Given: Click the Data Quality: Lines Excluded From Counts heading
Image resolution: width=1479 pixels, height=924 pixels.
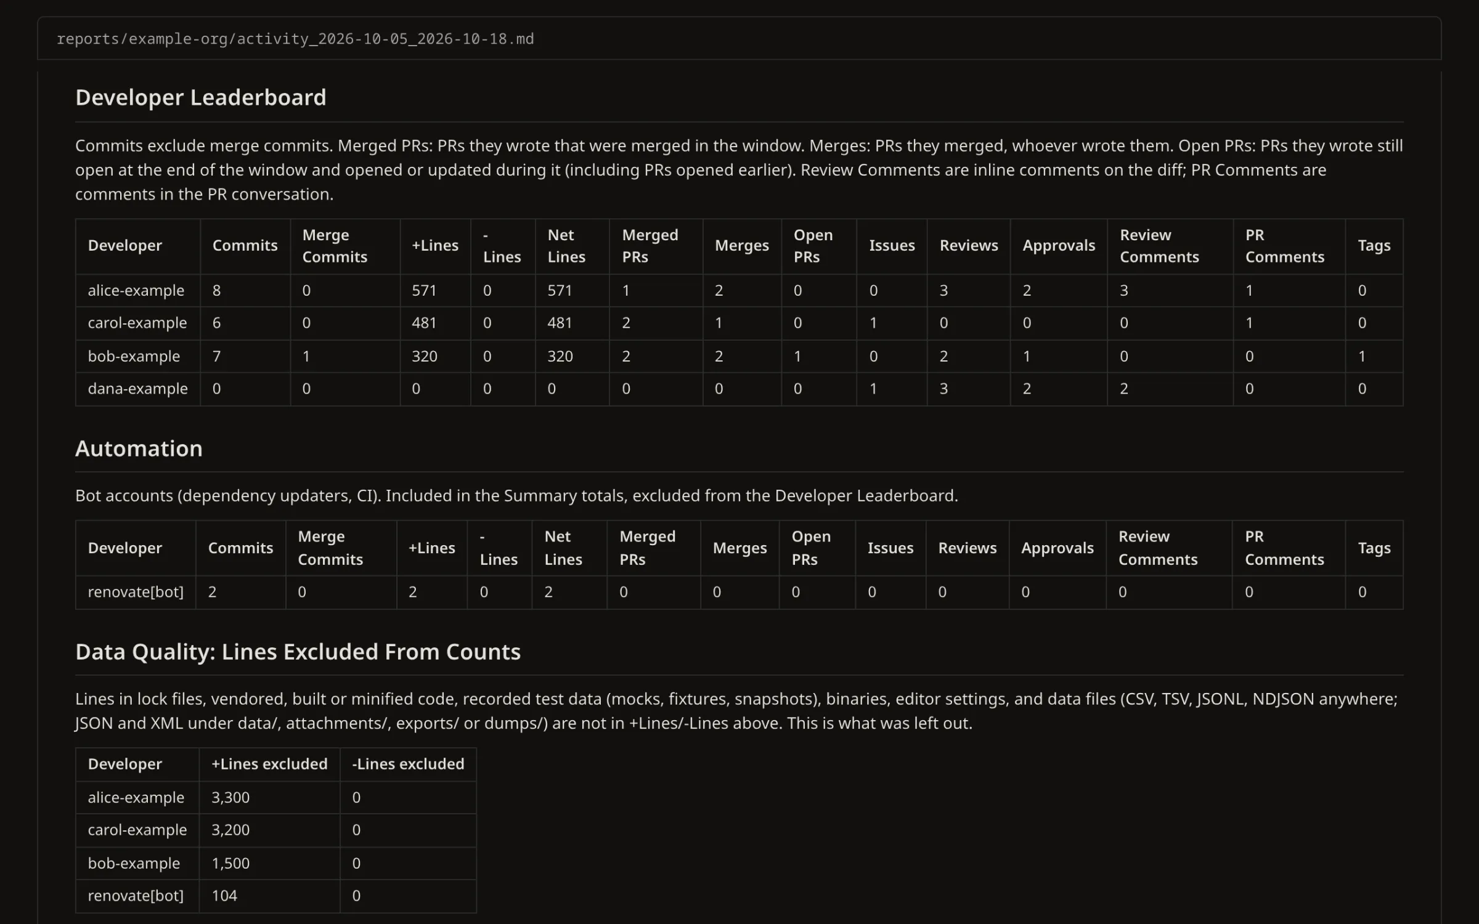Looking at the screenshot, I should pyautogui.click(x=298, y=652).
